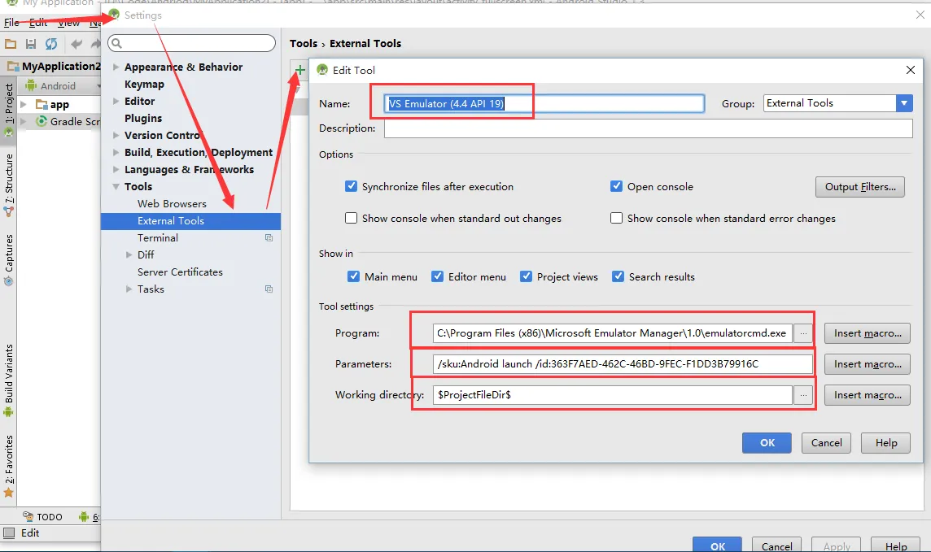Collapse the Tools settings node
This screenshot has width=931, height=552.
pyautogui.click(x=116, y=187)
